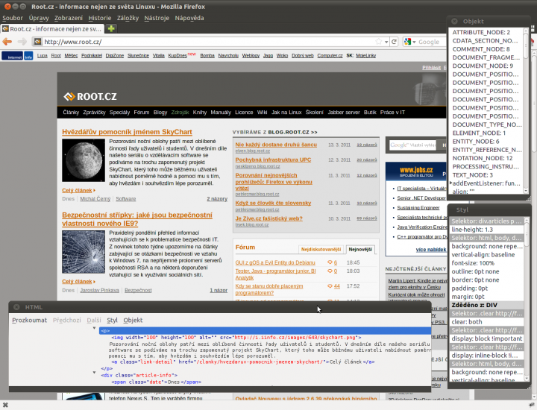Select line-height: 1.3 style row
The height and width of the screenshot is (410, 537).
[x=486, y=230]
